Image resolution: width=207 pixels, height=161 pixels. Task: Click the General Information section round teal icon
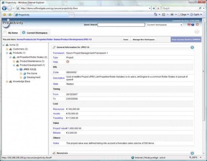[x=192, y=47]
